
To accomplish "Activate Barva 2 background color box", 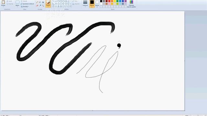I will pyautogui.click(x=97, y=4).
